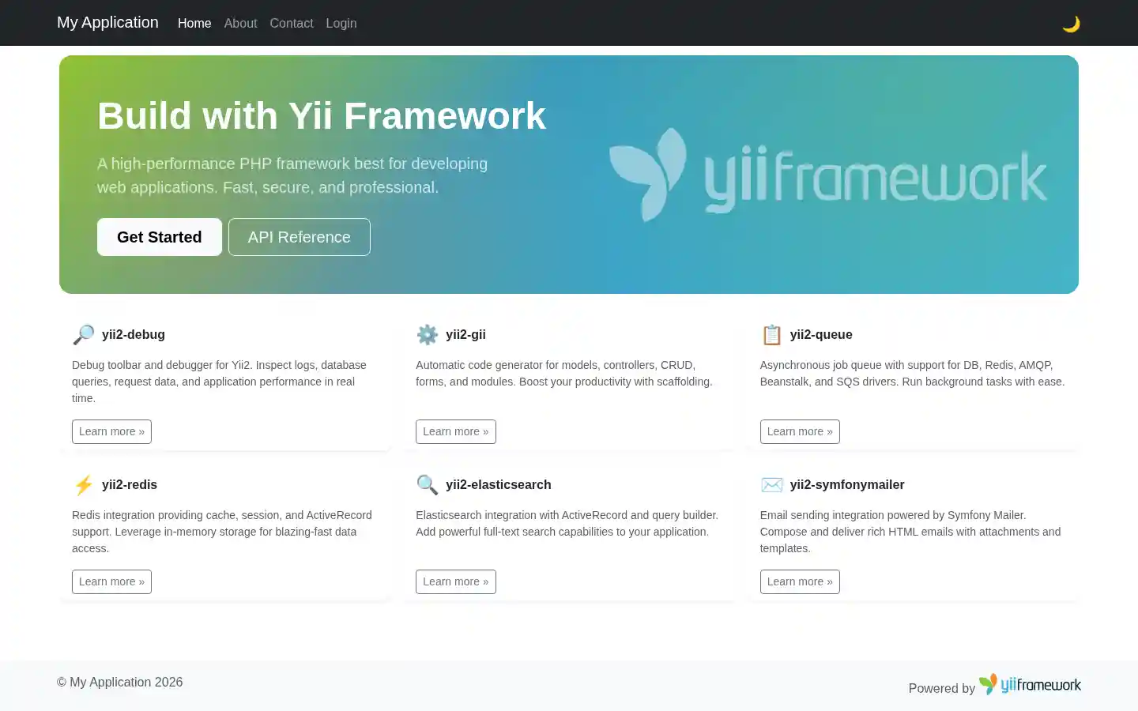This screenshot has width=1138, height=711.
Task: Click the yii2-symfonymailer envelope icon
Action: point(771,485)
